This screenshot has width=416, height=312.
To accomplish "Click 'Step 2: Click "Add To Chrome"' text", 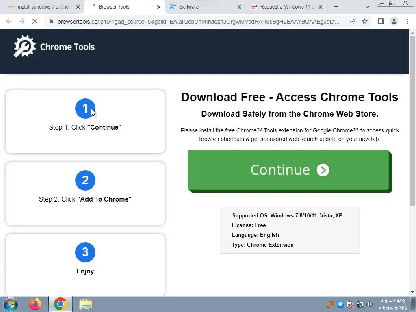I will pos(85,199).
